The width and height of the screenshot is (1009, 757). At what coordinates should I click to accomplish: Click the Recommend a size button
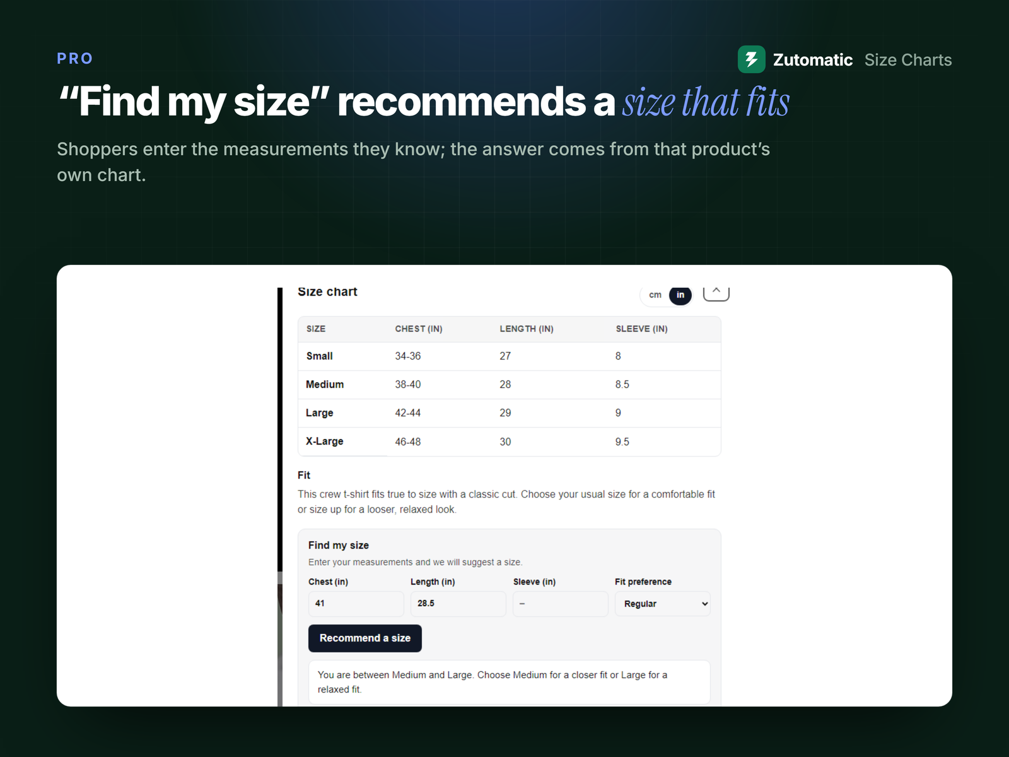365,638
